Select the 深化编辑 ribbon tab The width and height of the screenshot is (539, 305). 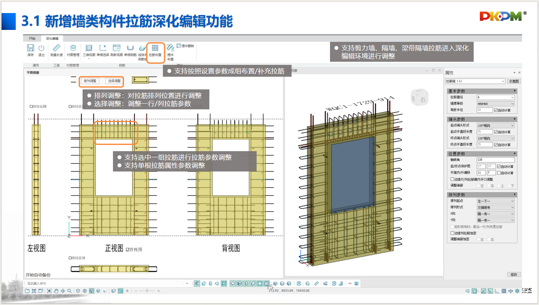coord(52,38)
